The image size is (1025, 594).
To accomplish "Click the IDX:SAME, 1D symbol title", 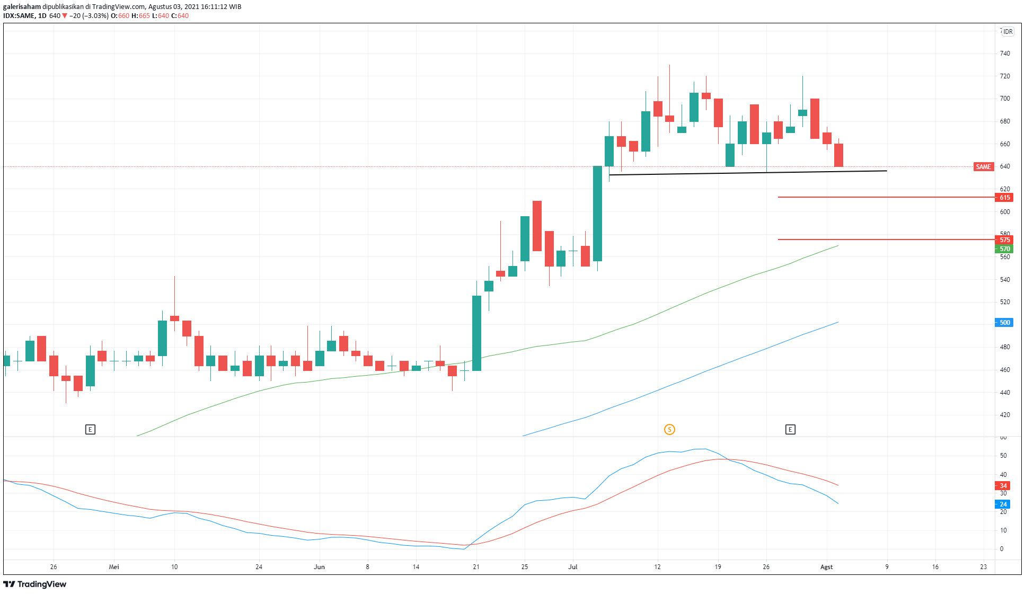I will pyautogui.click(x=25, y=16).
